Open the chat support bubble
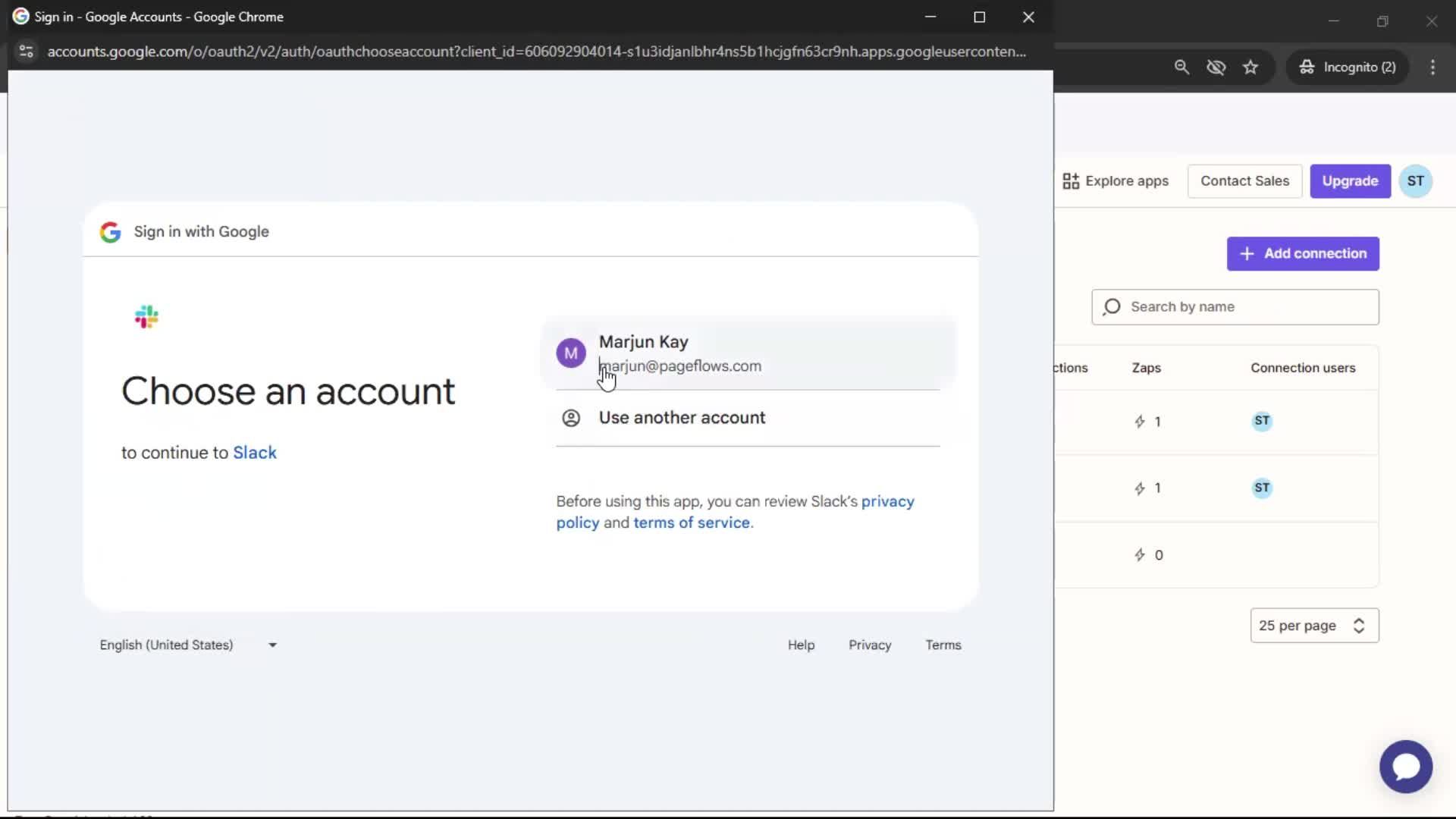Image resolution: width=1456 pixels, height=819 pixels. point(1406,767)
